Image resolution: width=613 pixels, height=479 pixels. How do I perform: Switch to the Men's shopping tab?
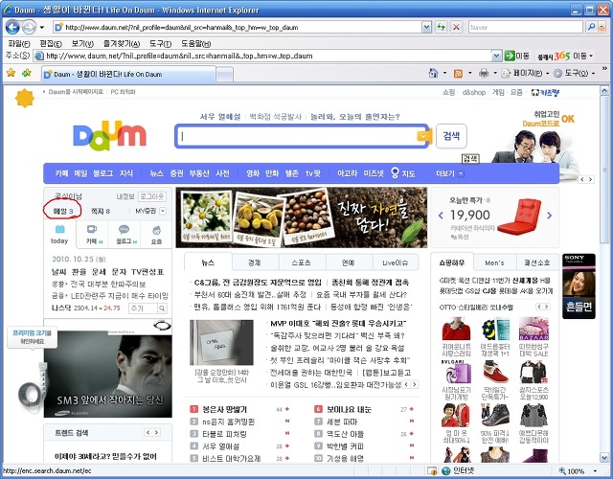(x=494, y=262)
